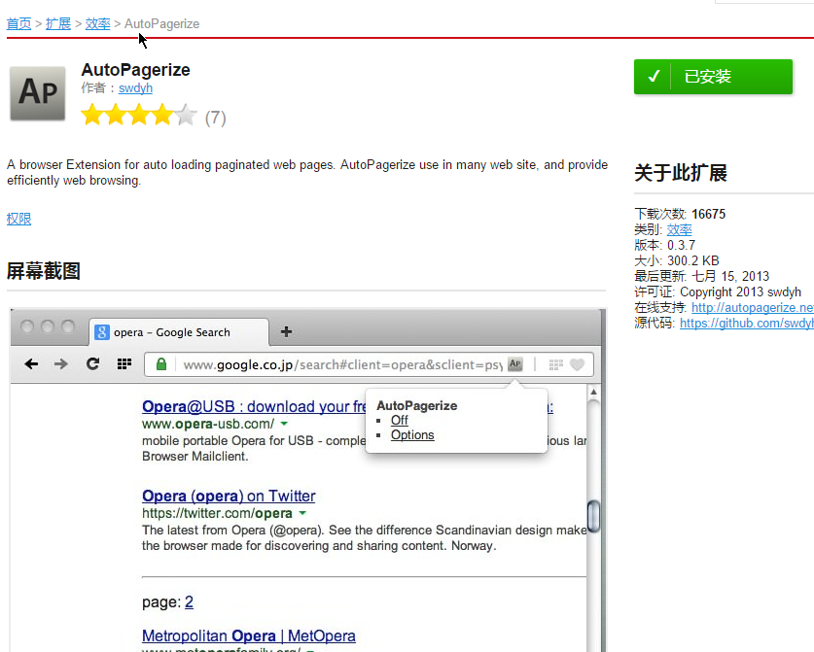This screenshot has width=814, height=652.
Task: Click the first gray window circle button
Action: (x=27, y=326)
